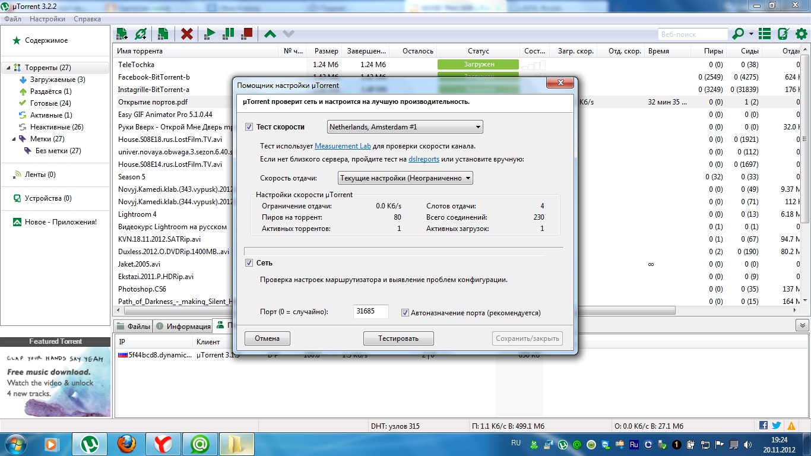Open settings via the green gear icon
The image size is (811, 456).
(800, 34)
